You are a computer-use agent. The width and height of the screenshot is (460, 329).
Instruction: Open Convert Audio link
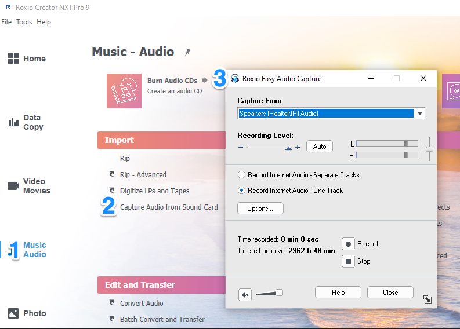coord(142,303)
